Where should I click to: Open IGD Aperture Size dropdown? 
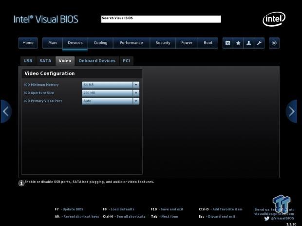[x=111, y=93]
